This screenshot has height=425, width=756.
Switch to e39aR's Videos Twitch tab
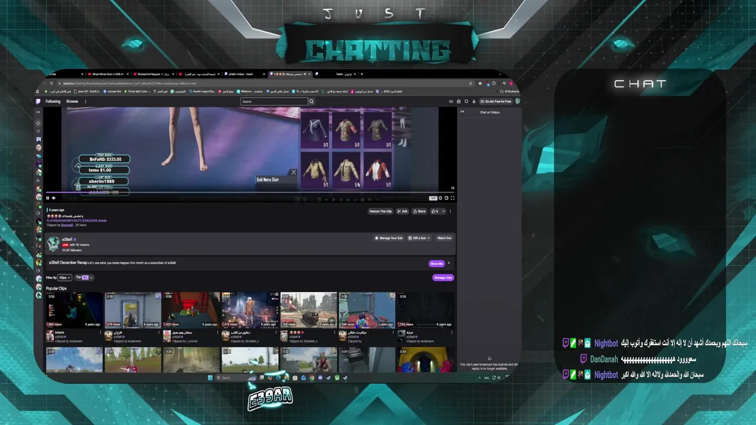click(244, 74)
